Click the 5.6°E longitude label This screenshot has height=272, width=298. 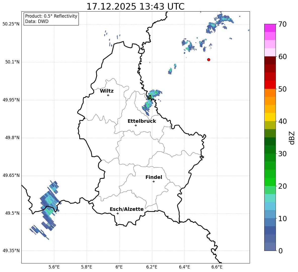pyautogui.click(x=54, y=267)
